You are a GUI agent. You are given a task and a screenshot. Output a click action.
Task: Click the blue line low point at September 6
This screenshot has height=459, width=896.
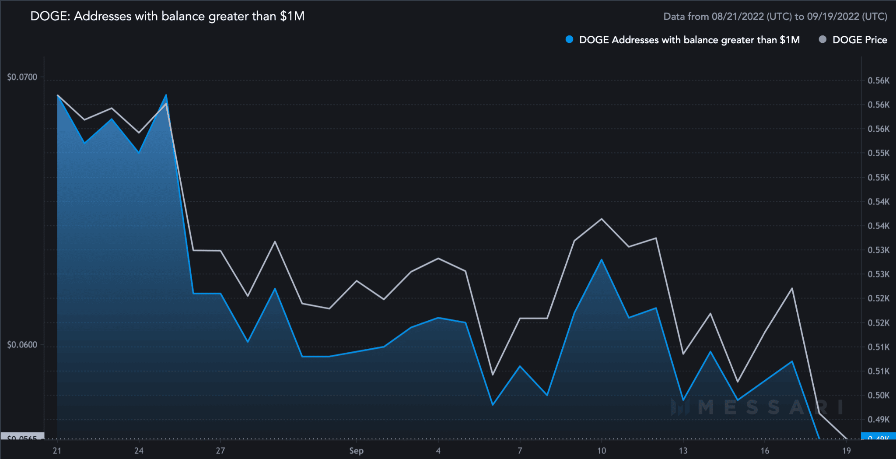(493, 405)
